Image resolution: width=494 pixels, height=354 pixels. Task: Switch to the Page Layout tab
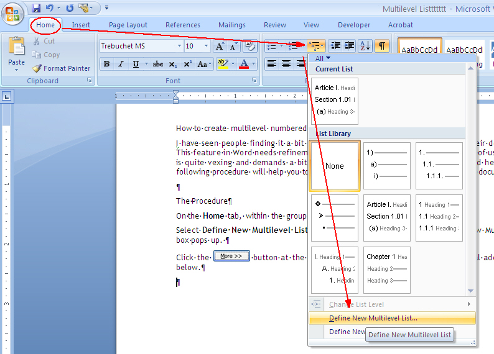click(x=128, y=25)
